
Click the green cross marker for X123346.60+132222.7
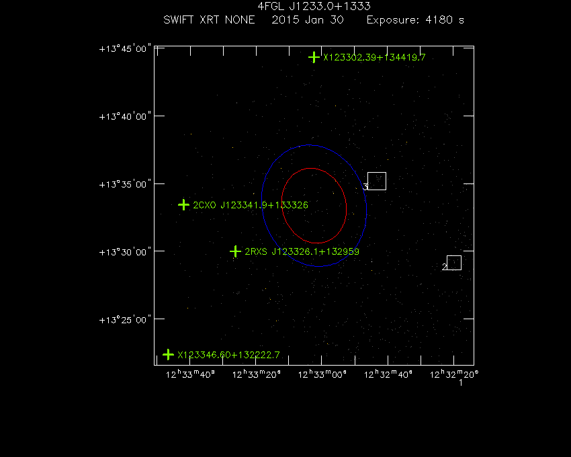pyautogui.click(x=168, y=355)
